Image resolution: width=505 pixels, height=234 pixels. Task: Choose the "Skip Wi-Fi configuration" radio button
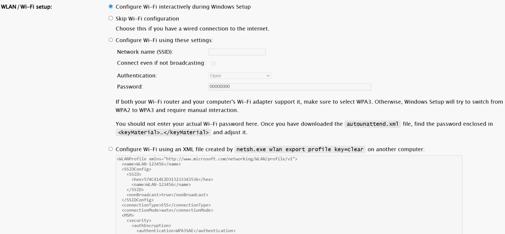coord(110,19)
